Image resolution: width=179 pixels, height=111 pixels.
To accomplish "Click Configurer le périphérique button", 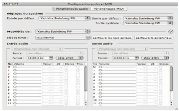I will point(154,38).
